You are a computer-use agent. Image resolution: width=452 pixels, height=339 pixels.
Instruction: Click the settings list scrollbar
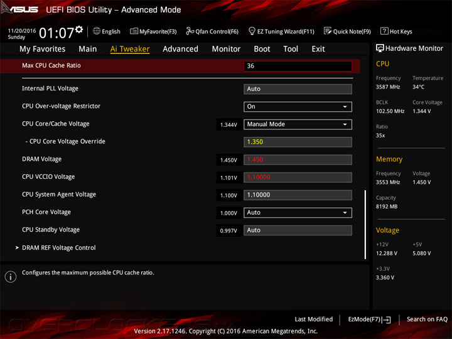click(365, 225)
